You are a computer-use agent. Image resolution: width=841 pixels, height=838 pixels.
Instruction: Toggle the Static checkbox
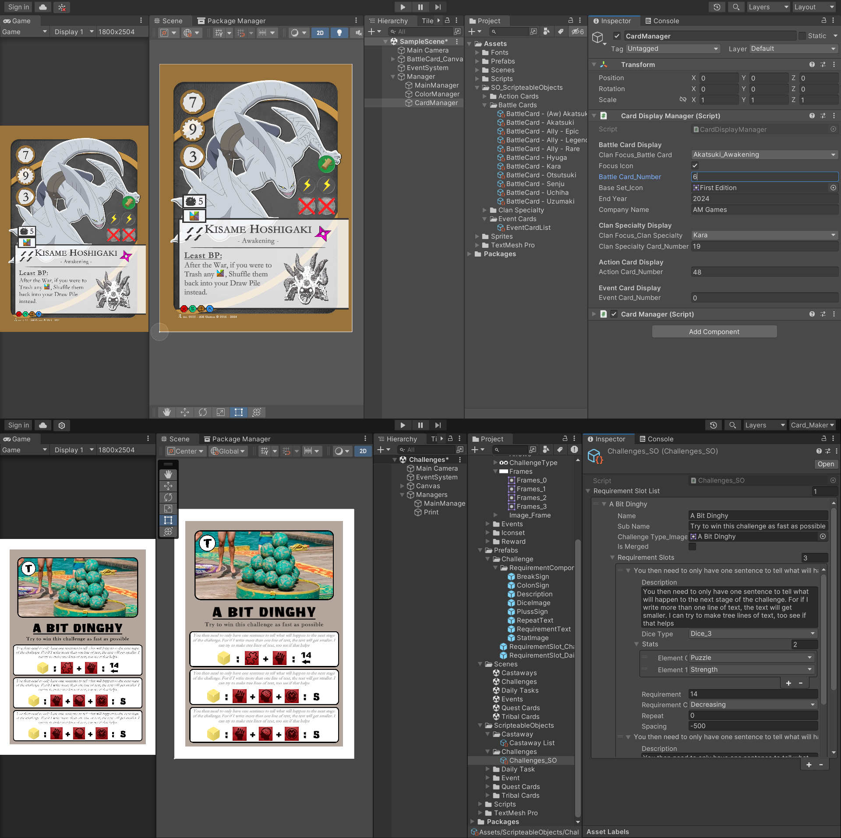pos(802,36)
